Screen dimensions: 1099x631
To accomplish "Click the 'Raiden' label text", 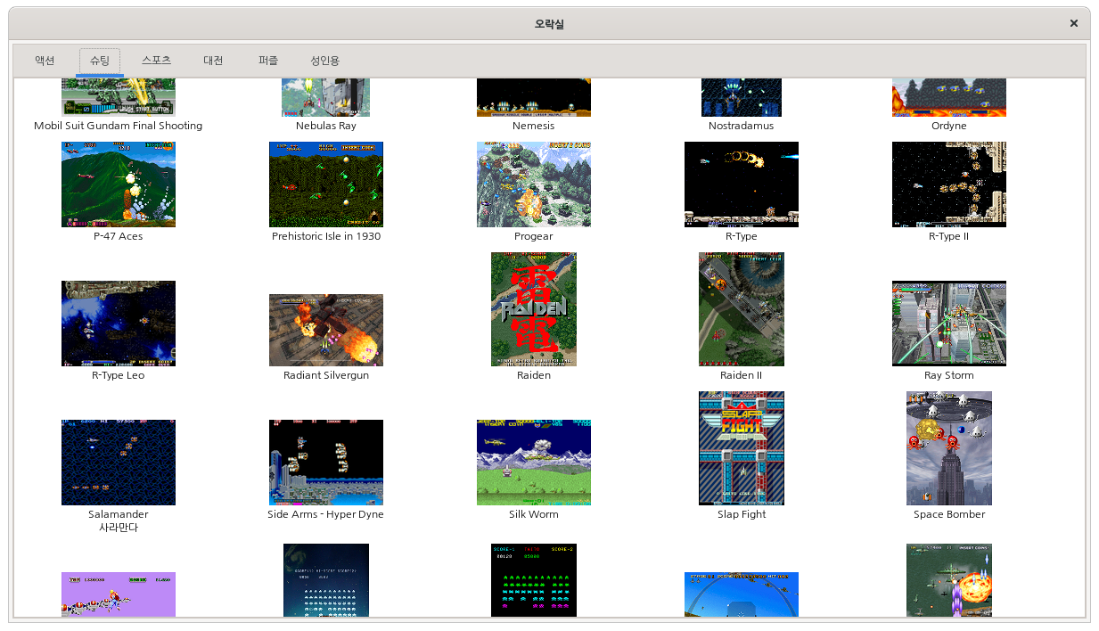I will click(534, 375).
